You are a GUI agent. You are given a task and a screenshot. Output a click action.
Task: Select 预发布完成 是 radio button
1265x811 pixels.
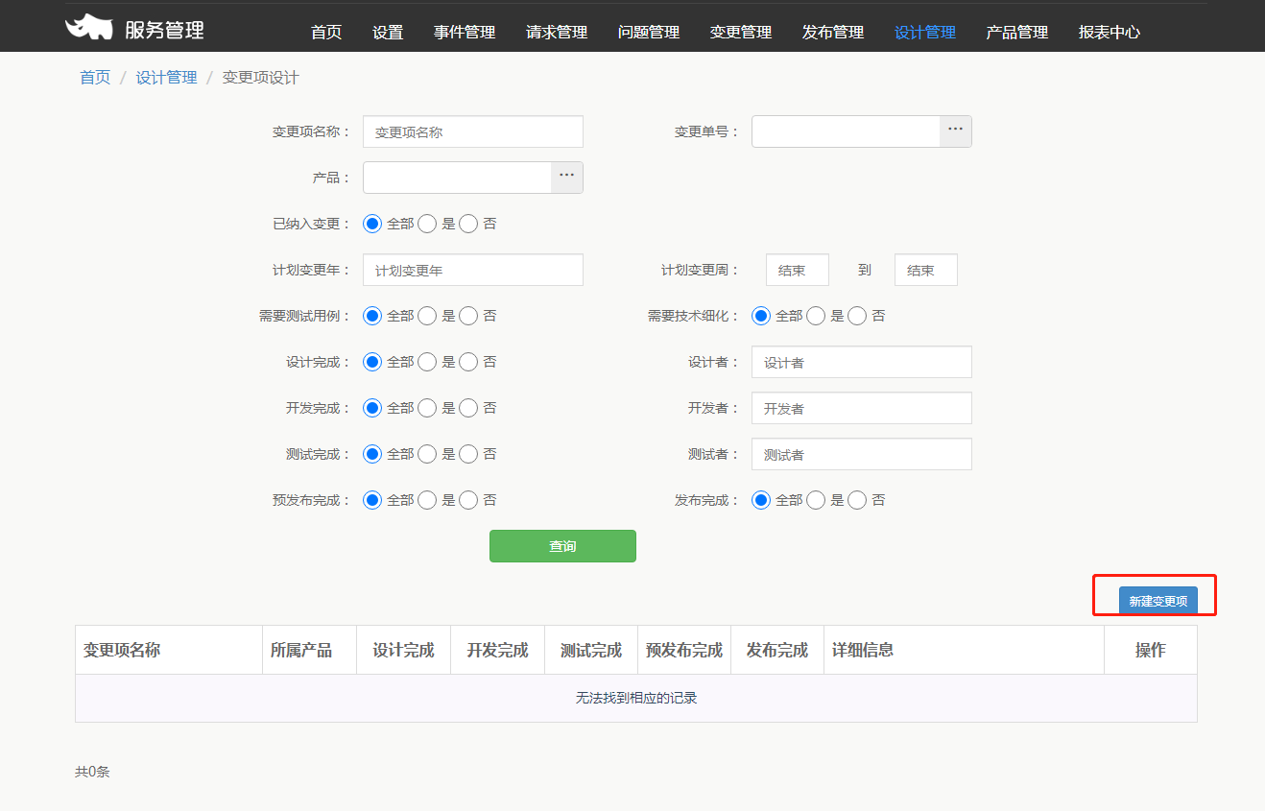tap(427, 500)
